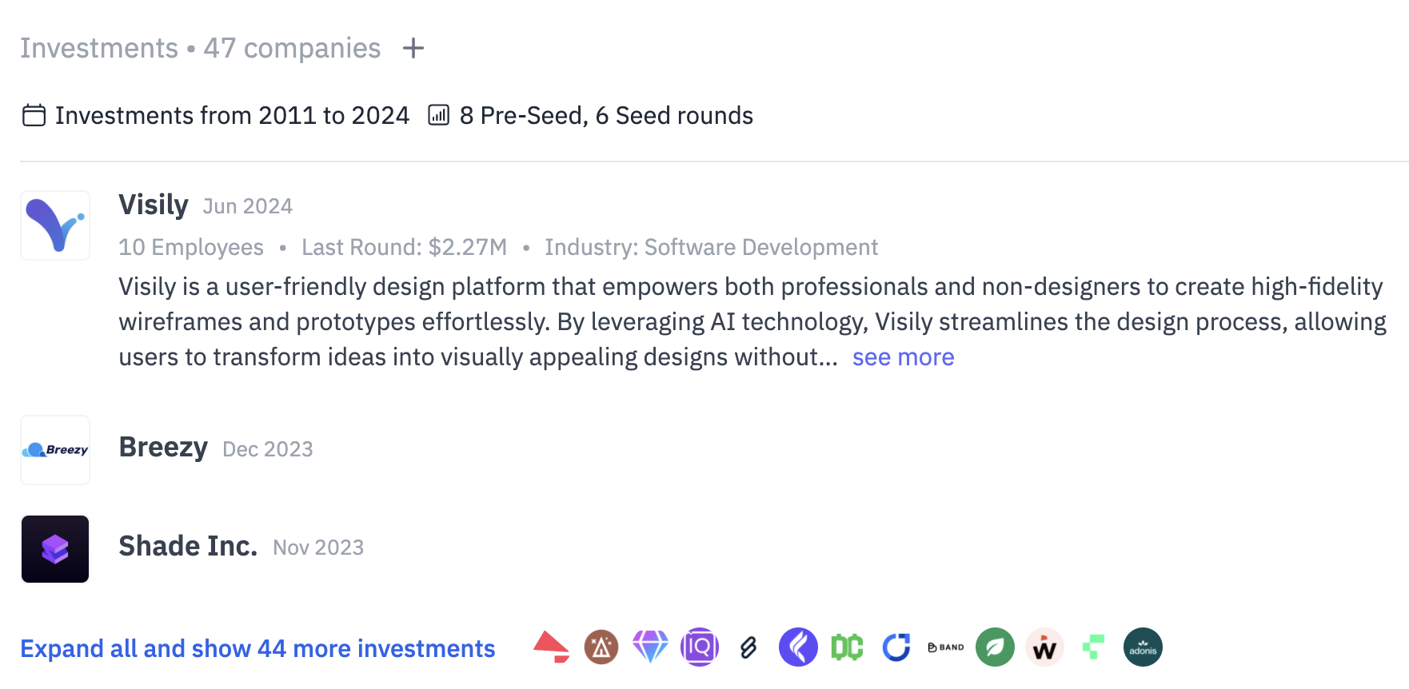Viewport: 1409px width, 689px height.
Task: Click the chain link logo icon
Action: pos(748,647)
